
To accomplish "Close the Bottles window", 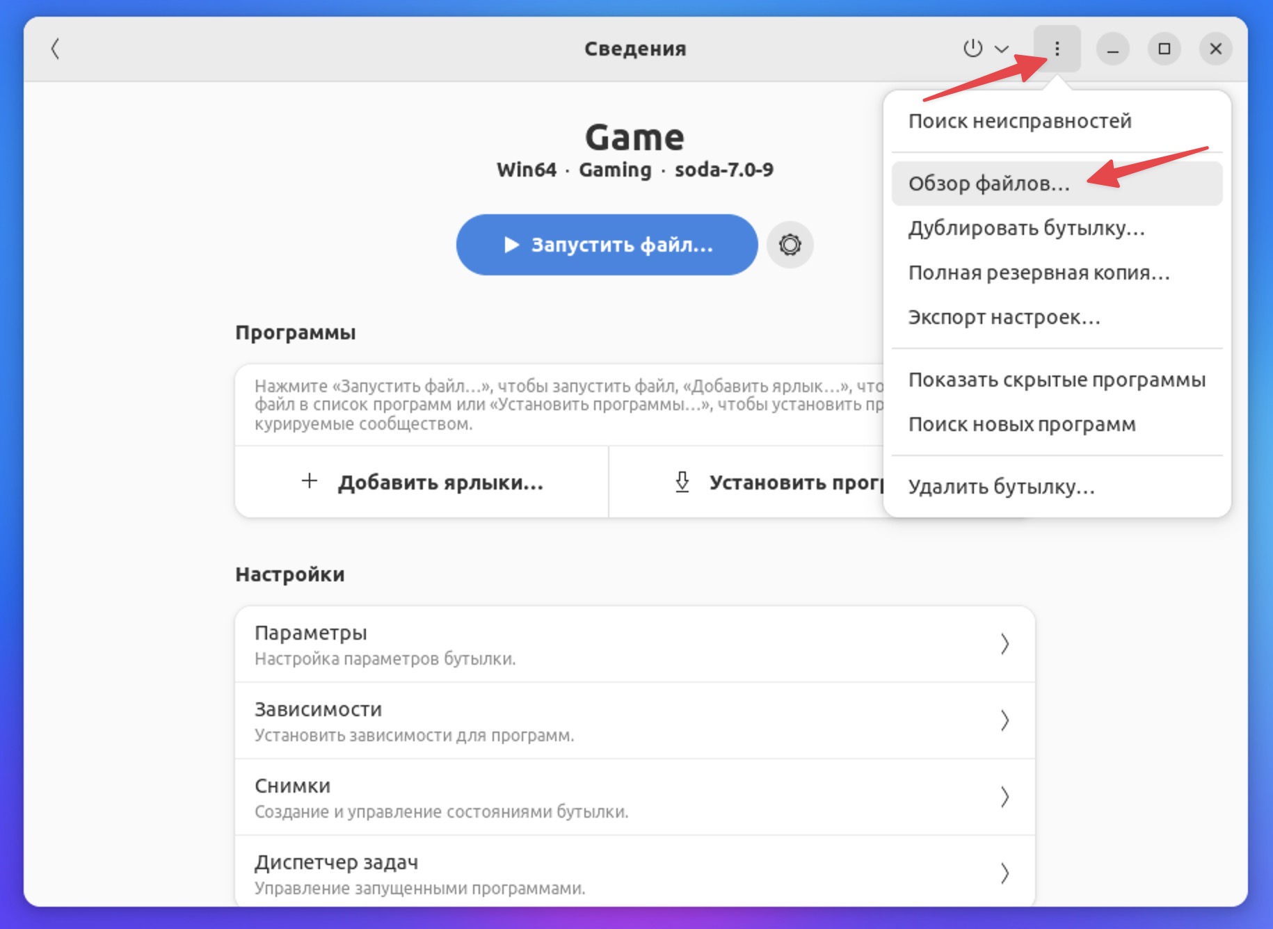I will click(x=1216, y=49).
